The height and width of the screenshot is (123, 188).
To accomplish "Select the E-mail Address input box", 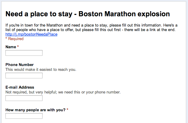I will pyautogui.click(x=24, y=98).
